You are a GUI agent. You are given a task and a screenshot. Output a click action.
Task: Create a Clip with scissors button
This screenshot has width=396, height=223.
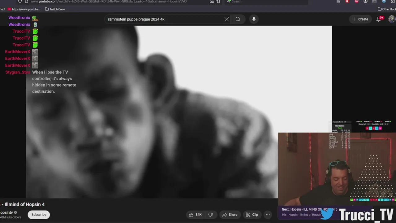click(x=252, y=215)
